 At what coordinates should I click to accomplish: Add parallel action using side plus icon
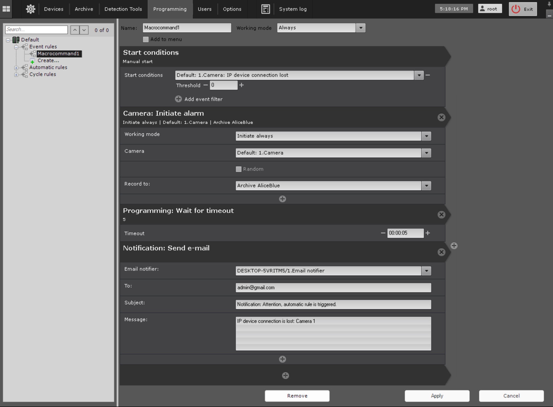(x=454, y=246)
